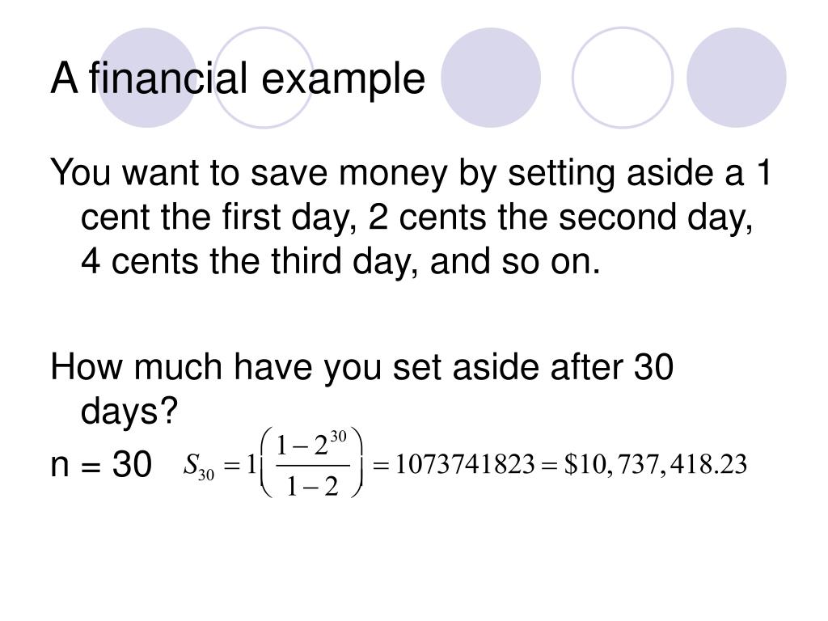Click the line 'cent the first day, 2 cents'
The width and height of the screenshot is (828, 621).
pos(416,217)
